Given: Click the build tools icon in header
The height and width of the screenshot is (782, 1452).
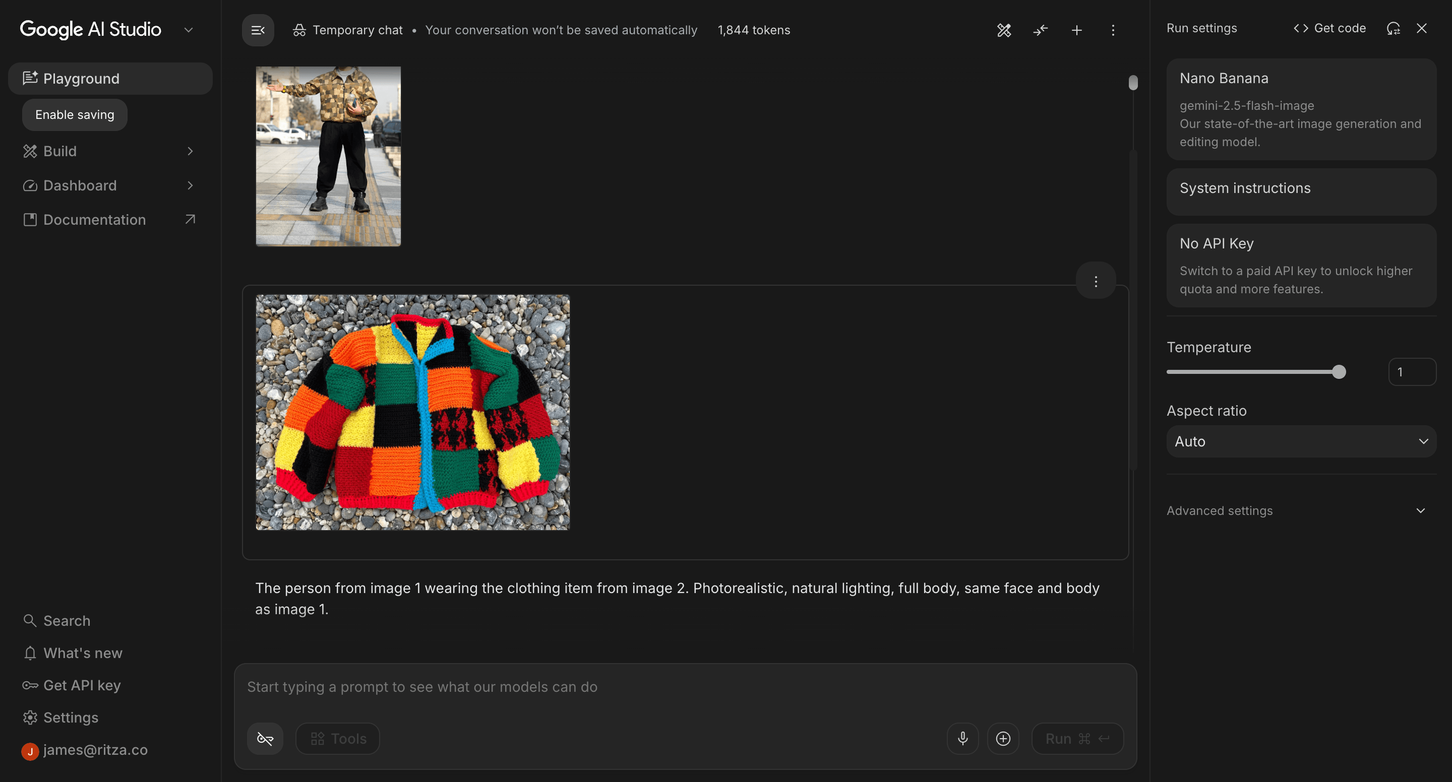Looking at the screenshot, I should tap(1003, 30).
